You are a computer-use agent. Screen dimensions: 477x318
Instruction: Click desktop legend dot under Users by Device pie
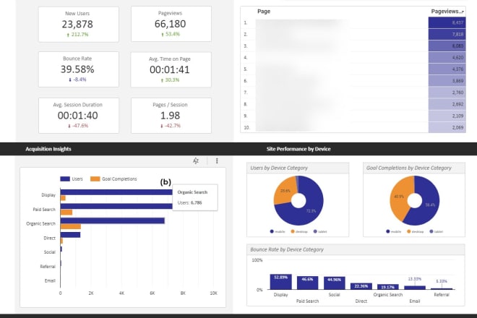point(293,231)
